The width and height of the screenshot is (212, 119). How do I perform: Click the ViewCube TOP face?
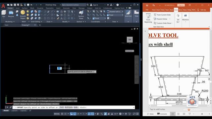pos(130,40)
